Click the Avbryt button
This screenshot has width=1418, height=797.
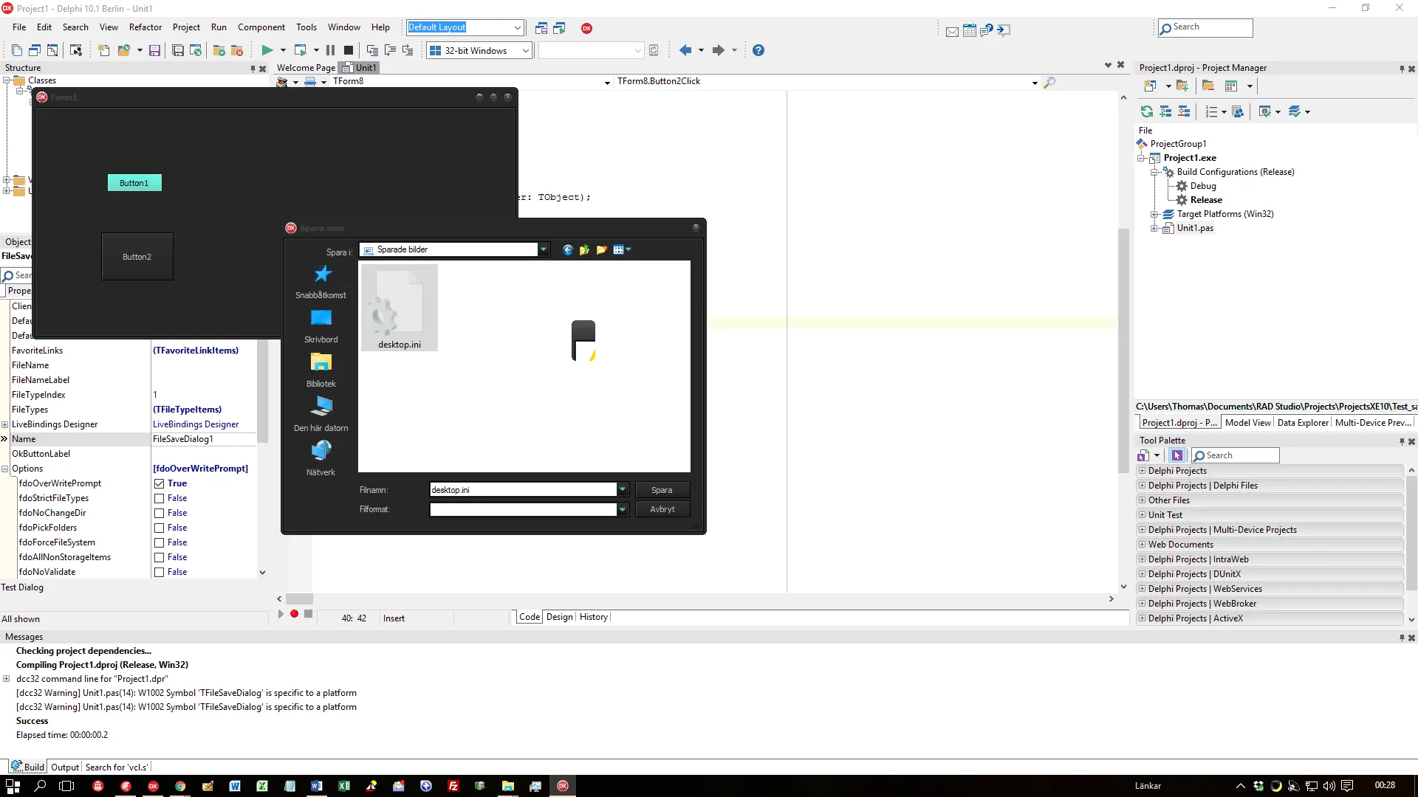(x=662, y=509)
